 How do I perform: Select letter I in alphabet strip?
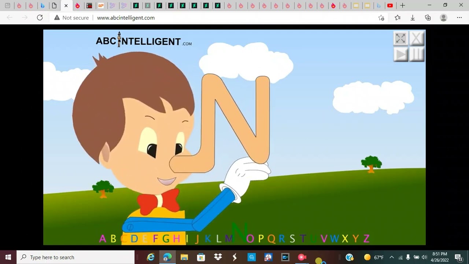click(187, 239)
